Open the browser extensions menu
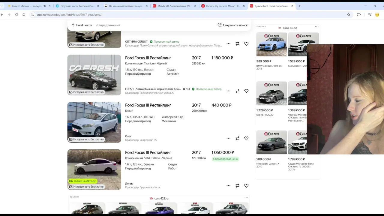The height and width of the screenshot is (216, 384). (x=359, y=15)
